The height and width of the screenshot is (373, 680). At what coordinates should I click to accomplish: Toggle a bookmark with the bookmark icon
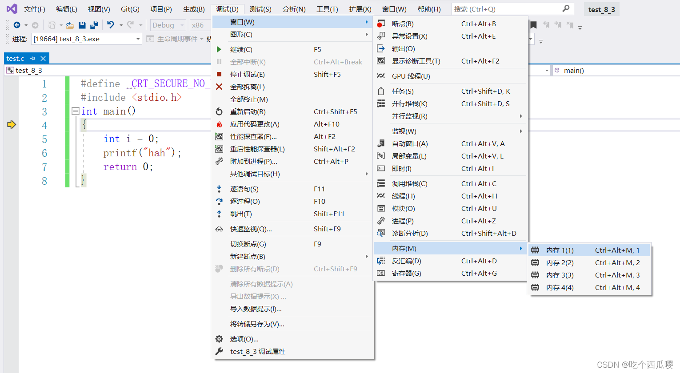(533, 25)
